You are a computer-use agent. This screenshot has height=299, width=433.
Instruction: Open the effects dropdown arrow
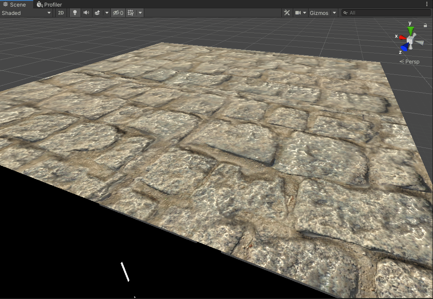click(x=106, y=13)
